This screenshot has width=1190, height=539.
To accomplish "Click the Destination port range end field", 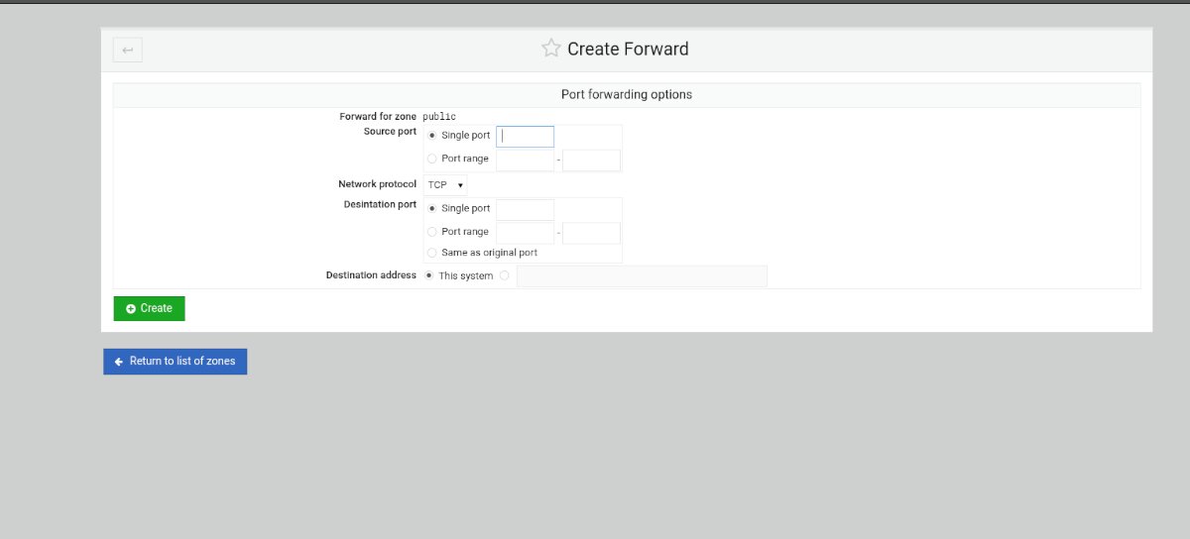I will pyautogui.click(x=591, y=233).
